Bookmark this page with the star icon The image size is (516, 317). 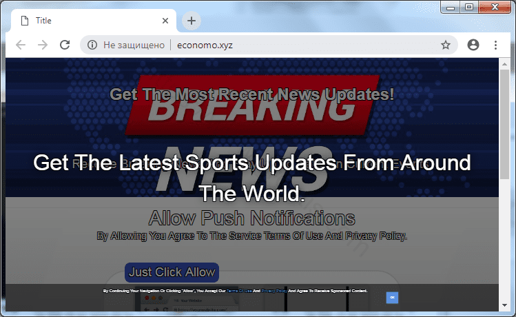click(x=446, y=45)
